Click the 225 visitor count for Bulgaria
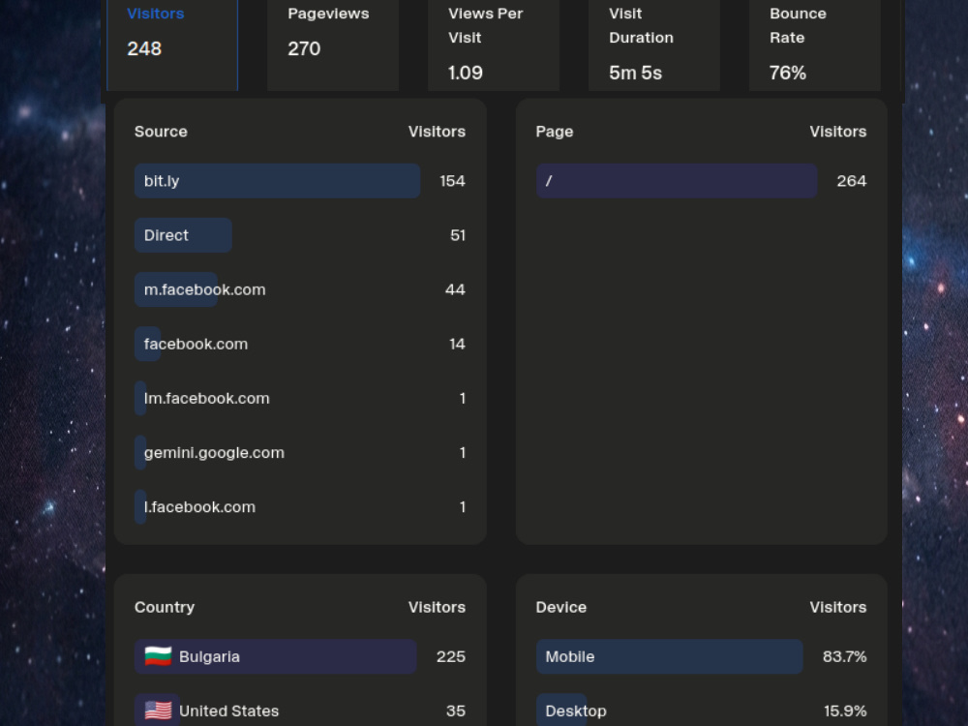 point(451,656)
